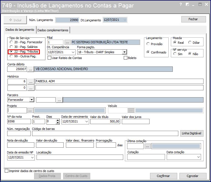Open Dt. Competência date dropdown
Viewport: 211px width, 182px height.
tap(73, 52)
